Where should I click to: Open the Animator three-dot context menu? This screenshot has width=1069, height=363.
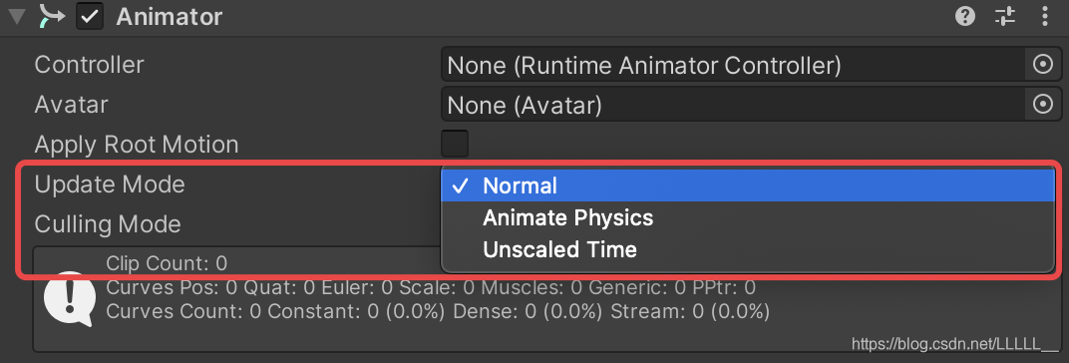click(1045, 16)
